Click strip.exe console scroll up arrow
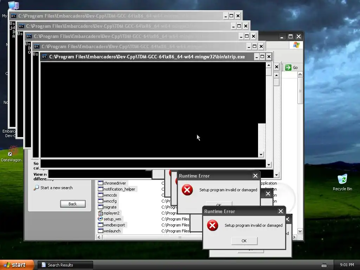 click(x=269, y=65)
